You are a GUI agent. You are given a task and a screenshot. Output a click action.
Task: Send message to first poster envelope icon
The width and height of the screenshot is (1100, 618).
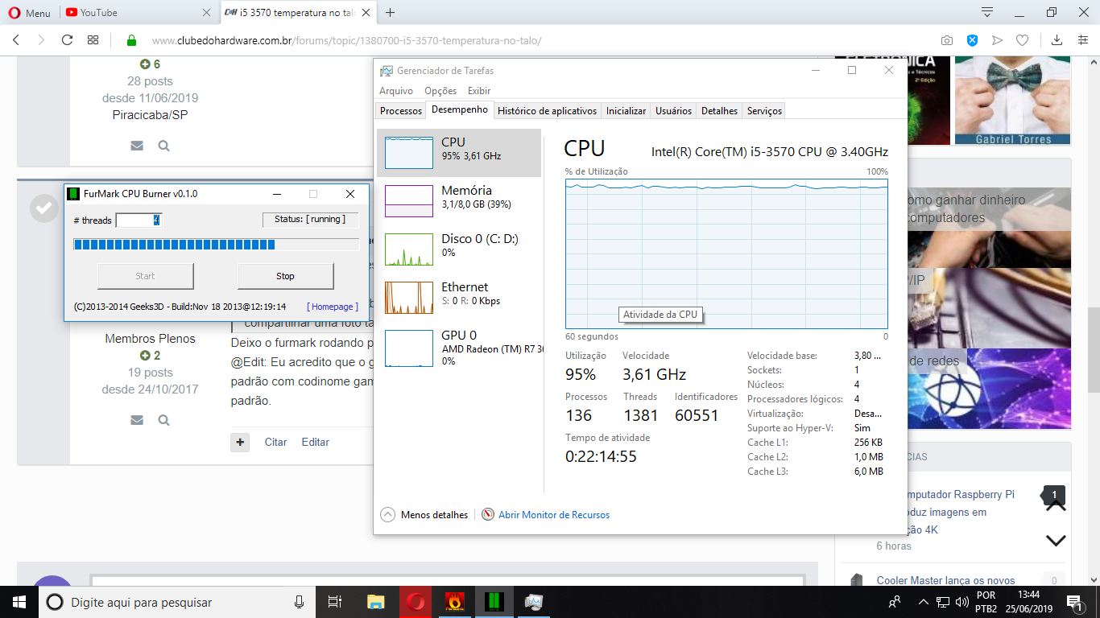click(x=137, y=146)
